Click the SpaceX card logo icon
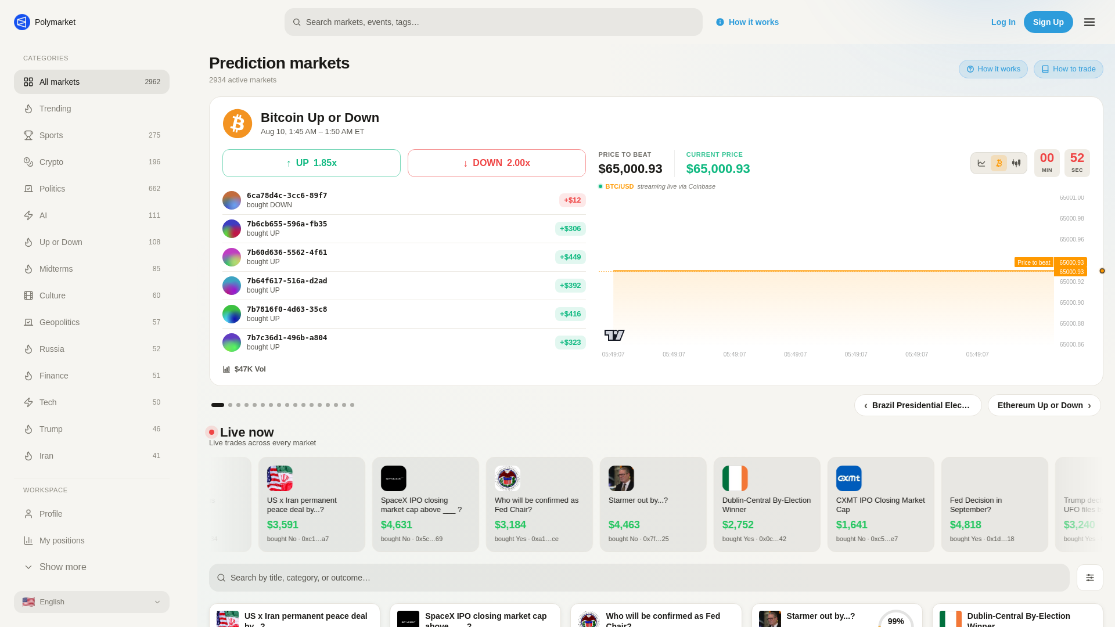Screen dimensions: 1115x627 click(x=394, y=478)
